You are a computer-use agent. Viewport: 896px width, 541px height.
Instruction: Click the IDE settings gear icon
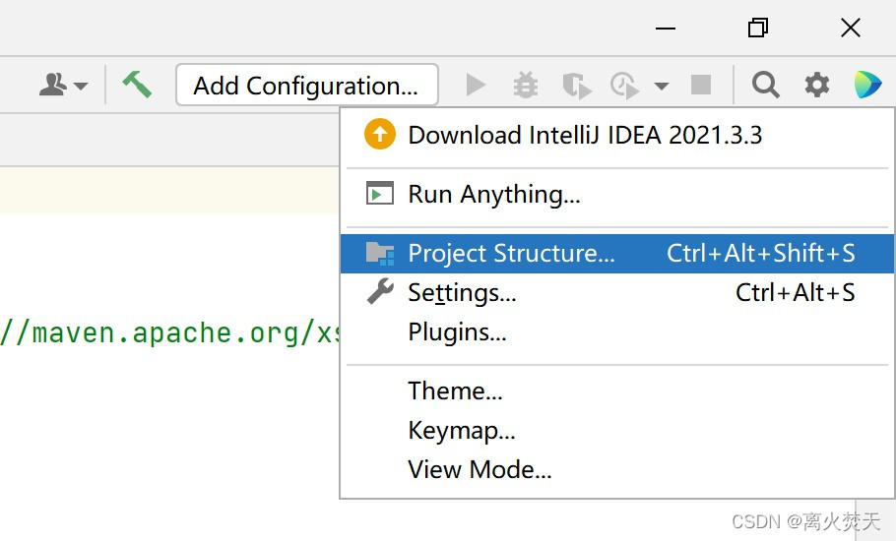[x=817, y=85]
